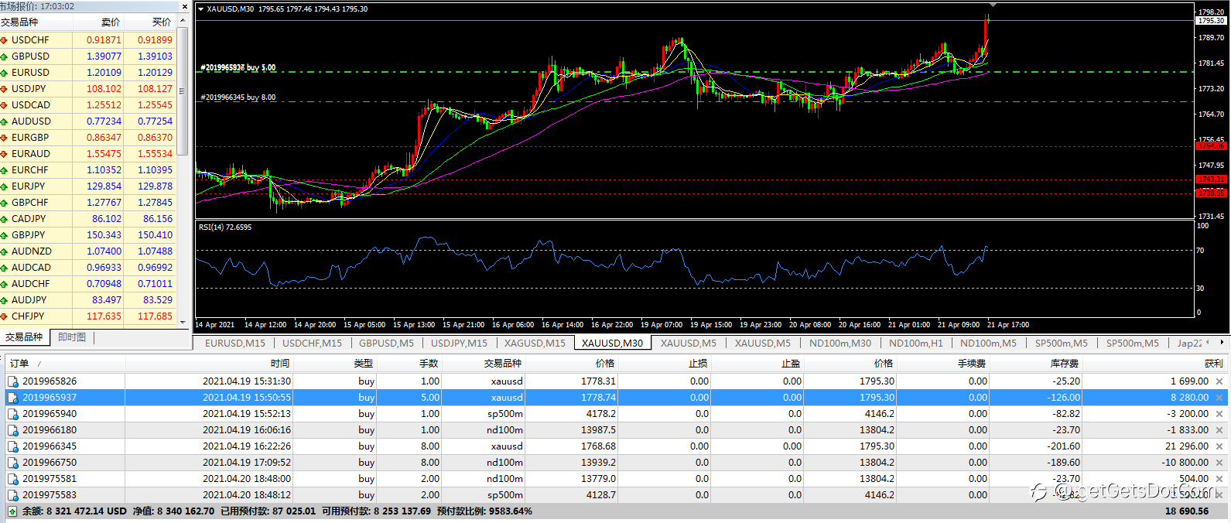
Task: Click the balance icon in the summary row
Action: (12, 511)
